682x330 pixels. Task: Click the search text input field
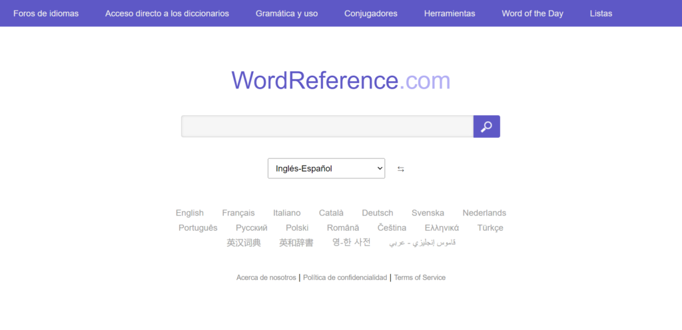point(327,126)
